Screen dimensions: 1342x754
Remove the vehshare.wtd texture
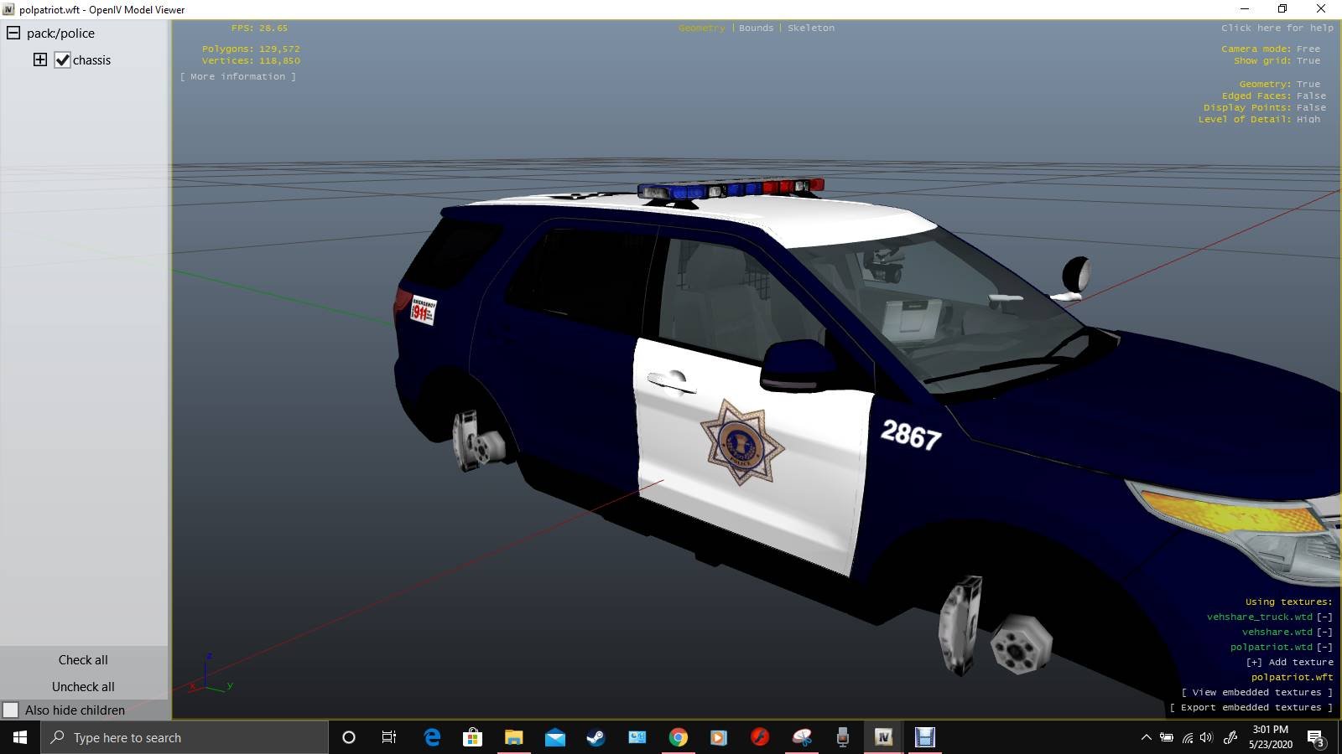pos(1324,632)
